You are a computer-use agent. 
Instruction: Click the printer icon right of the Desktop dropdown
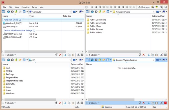tap(153, 7)
